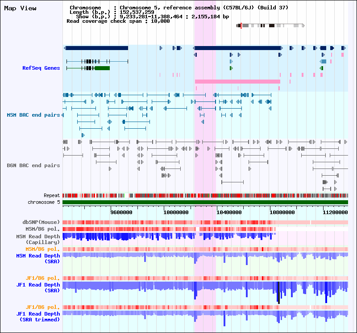Click the read coverage span value 10,000
357x333 pixels.
pyautogui.click(x=160, y=21)
